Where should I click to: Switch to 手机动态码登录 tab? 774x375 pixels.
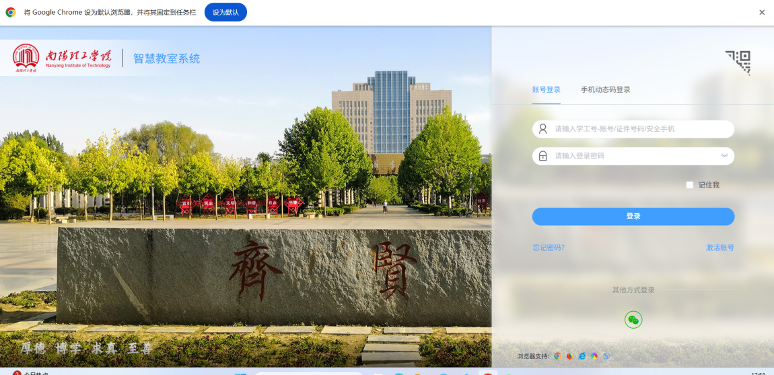[x=605, y=89]
